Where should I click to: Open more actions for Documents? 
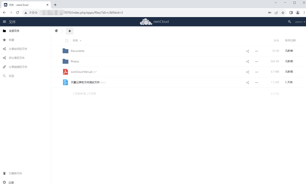(256, 51)
